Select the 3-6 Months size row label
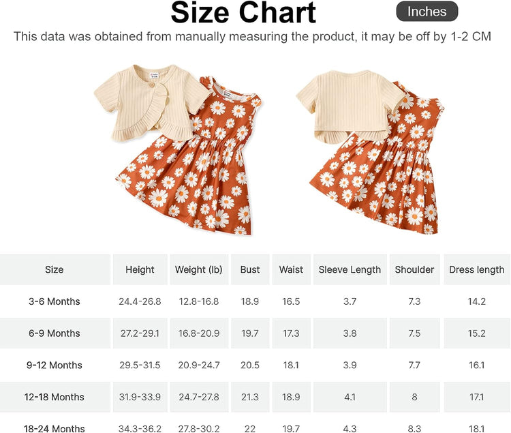The width and height of the screenshot is (511, 433). [55, 301]
